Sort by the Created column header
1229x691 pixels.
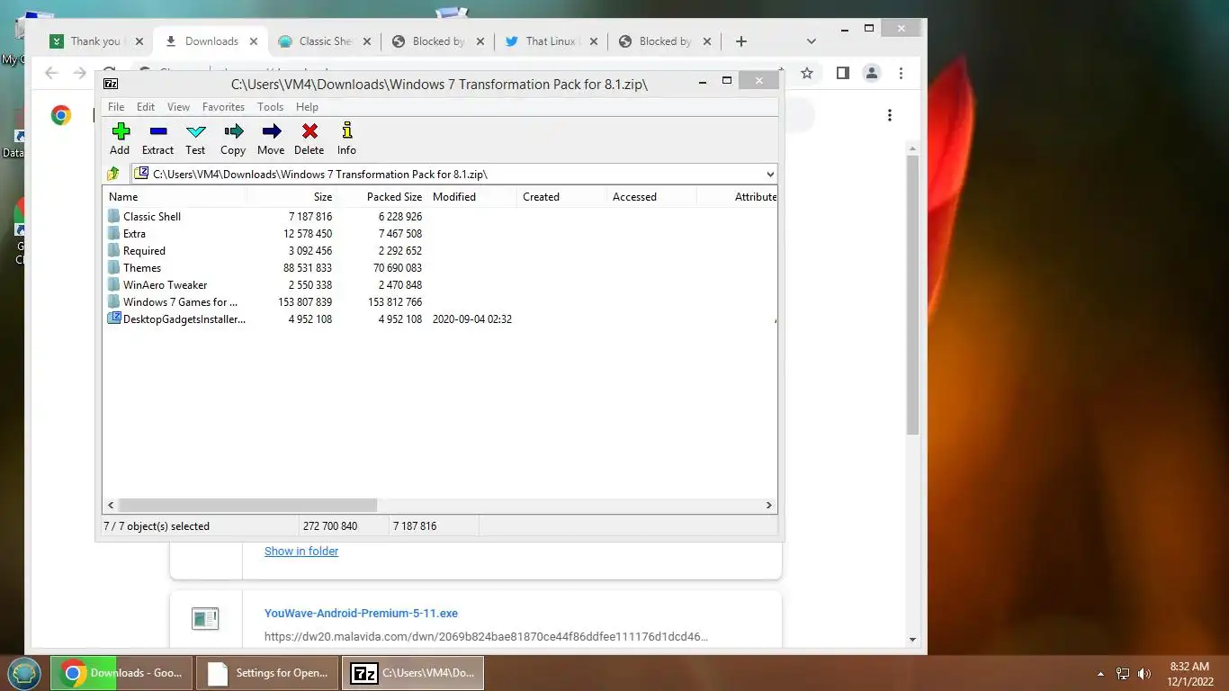(x=561, y=196)
